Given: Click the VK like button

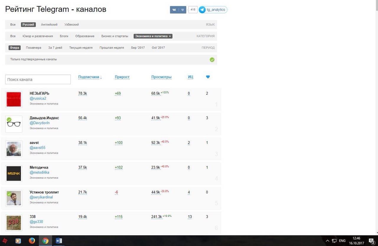Looking at the screenshot, I should pos(178,10).
